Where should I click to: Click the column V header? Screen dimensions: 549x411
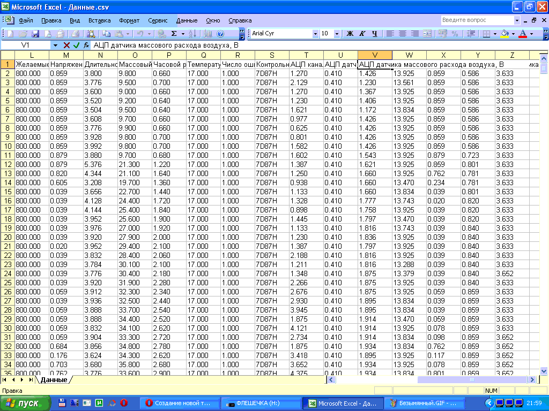375,55
